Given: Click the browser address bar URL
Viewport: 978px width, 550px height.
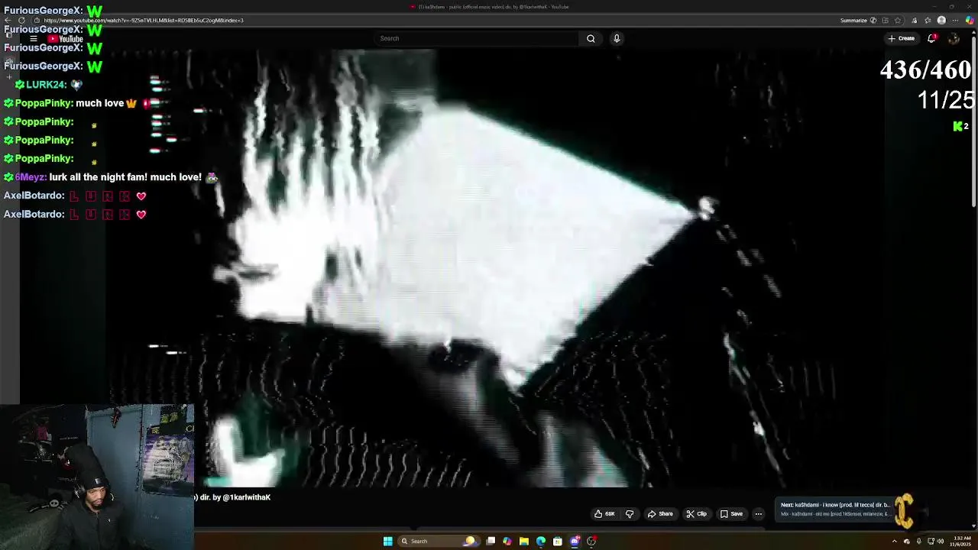Looking at the screenshot, I should [x=144, y=21].
